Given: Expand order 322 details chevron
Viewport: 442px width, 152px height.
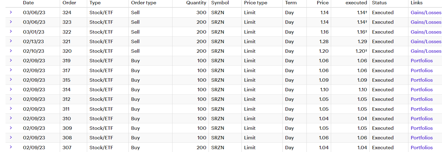Looking at the screenshot, I should [x=11, y=31].
